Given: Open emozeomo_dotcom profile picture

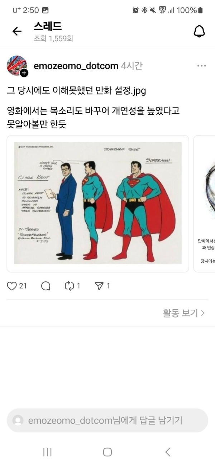Looking at the screenshot, I should pos(16,66).
